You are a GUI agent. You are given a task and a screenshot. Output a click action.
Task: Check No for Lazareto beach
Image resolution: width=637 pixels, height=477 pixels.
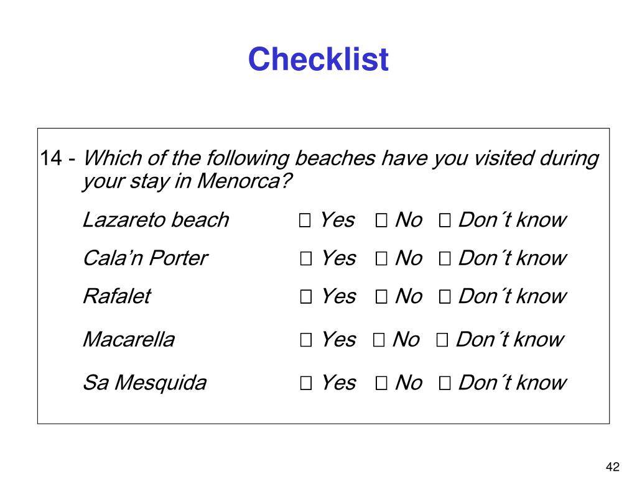[x=381, y=220]
